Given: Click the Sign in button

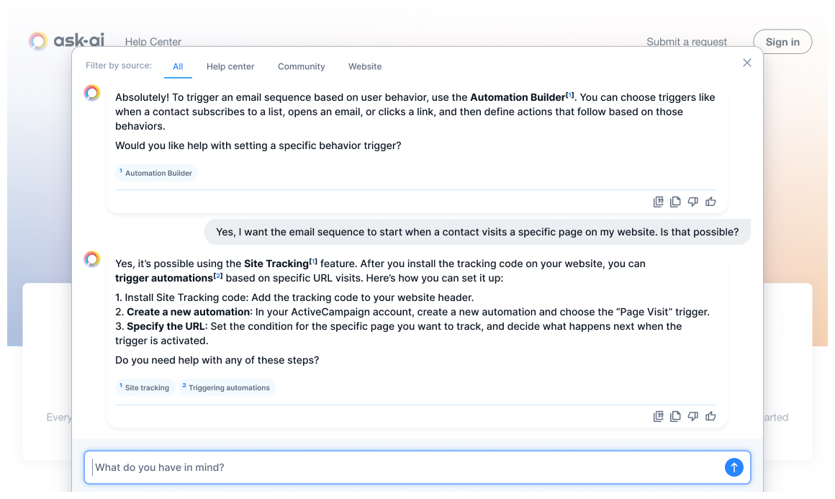Looking at the screenshot, I should (782, 42).
